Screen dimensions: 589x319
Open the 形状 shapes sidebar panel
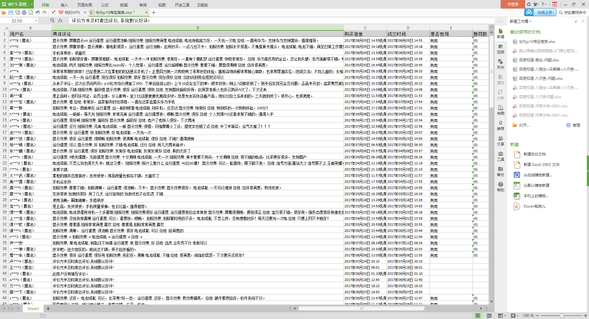[x=501, y=64]
